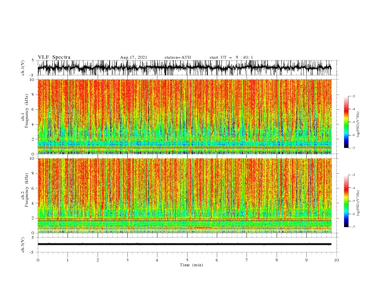Click the ch.3 flat waveform trace

coord(184,244)
